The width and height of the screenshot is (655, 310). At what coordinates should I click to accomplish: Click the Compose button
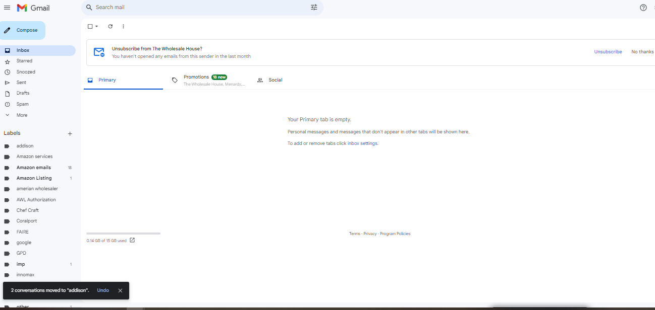(x=22, y=30)
